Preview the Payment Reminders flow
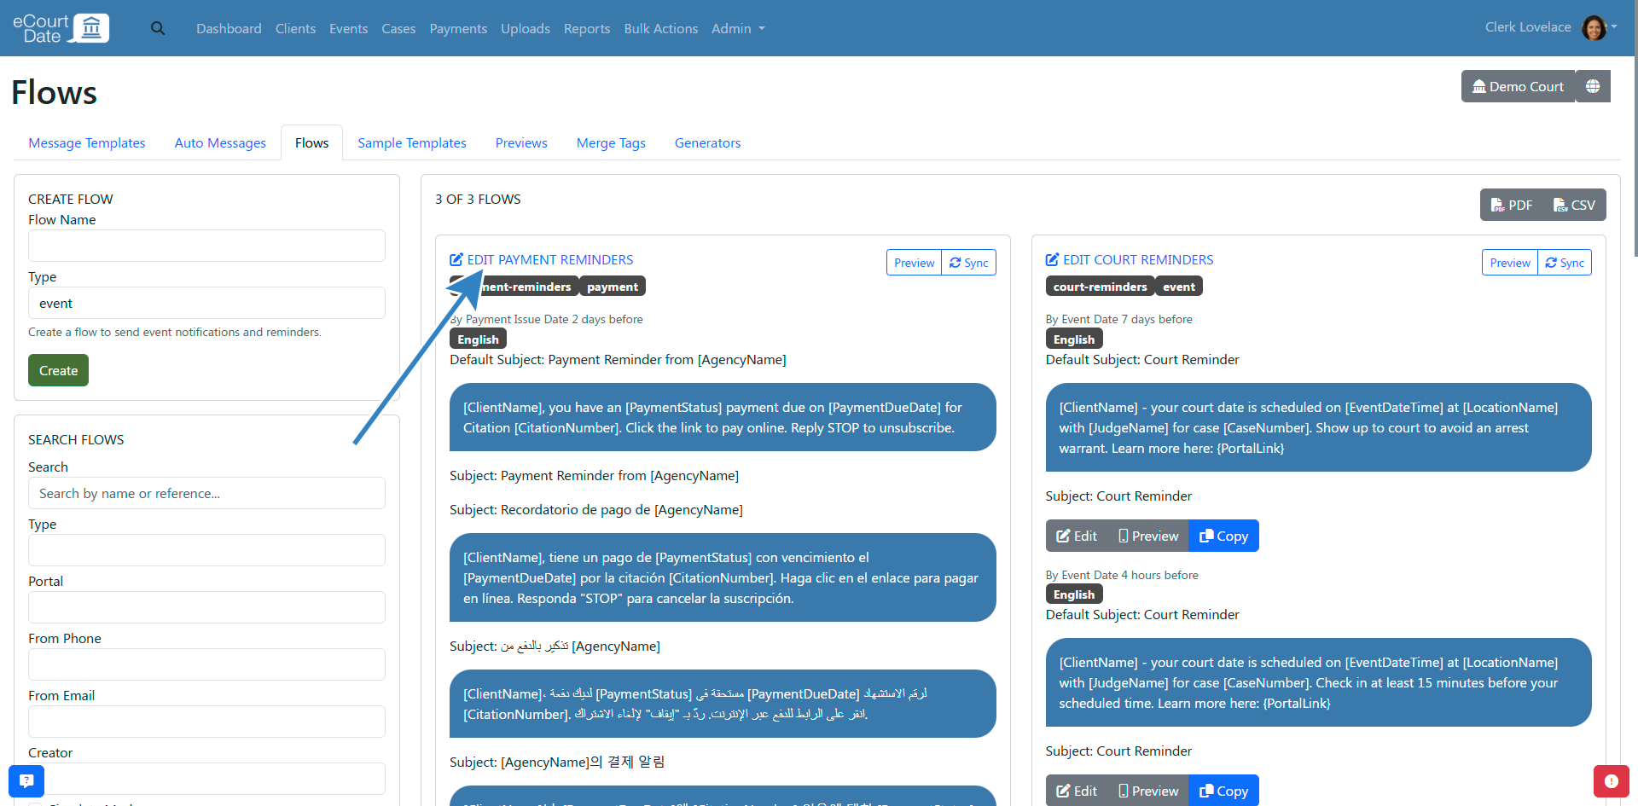 tap(914, 263)
